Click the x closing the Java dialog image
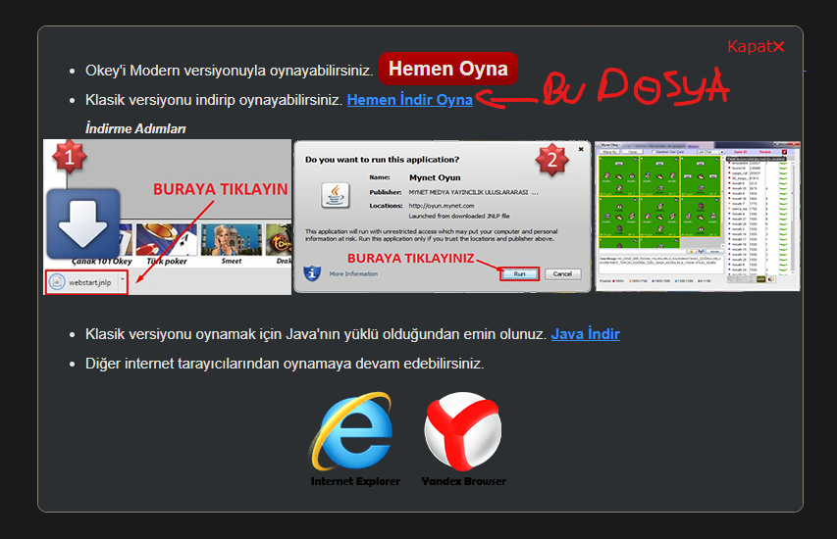The height and width of the screenshot is (539, 837). [x=581, y=149]
